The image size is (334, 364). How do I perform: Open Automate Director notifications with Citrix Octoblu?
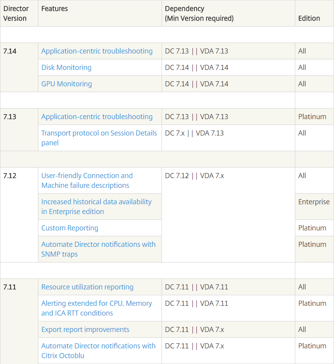[98, 351]
